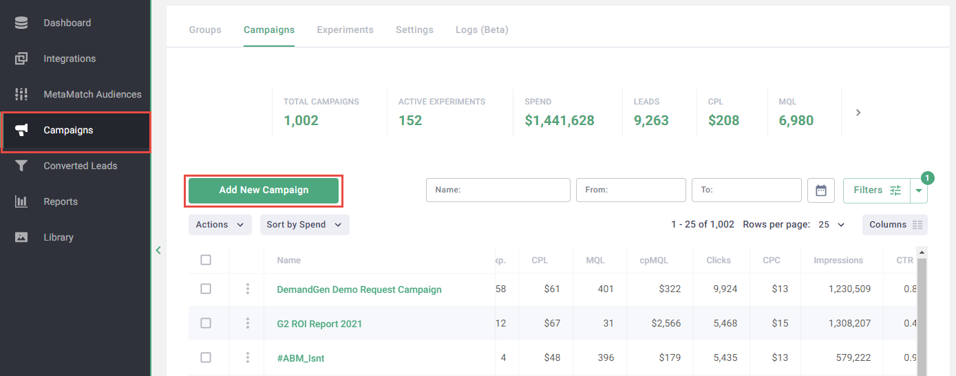The width and height of the screenshot is (956, 376).
Task: Select the DemandGen Demo Request Campaign checkbox
Action: pyautogui.click(x=206, y=289)
